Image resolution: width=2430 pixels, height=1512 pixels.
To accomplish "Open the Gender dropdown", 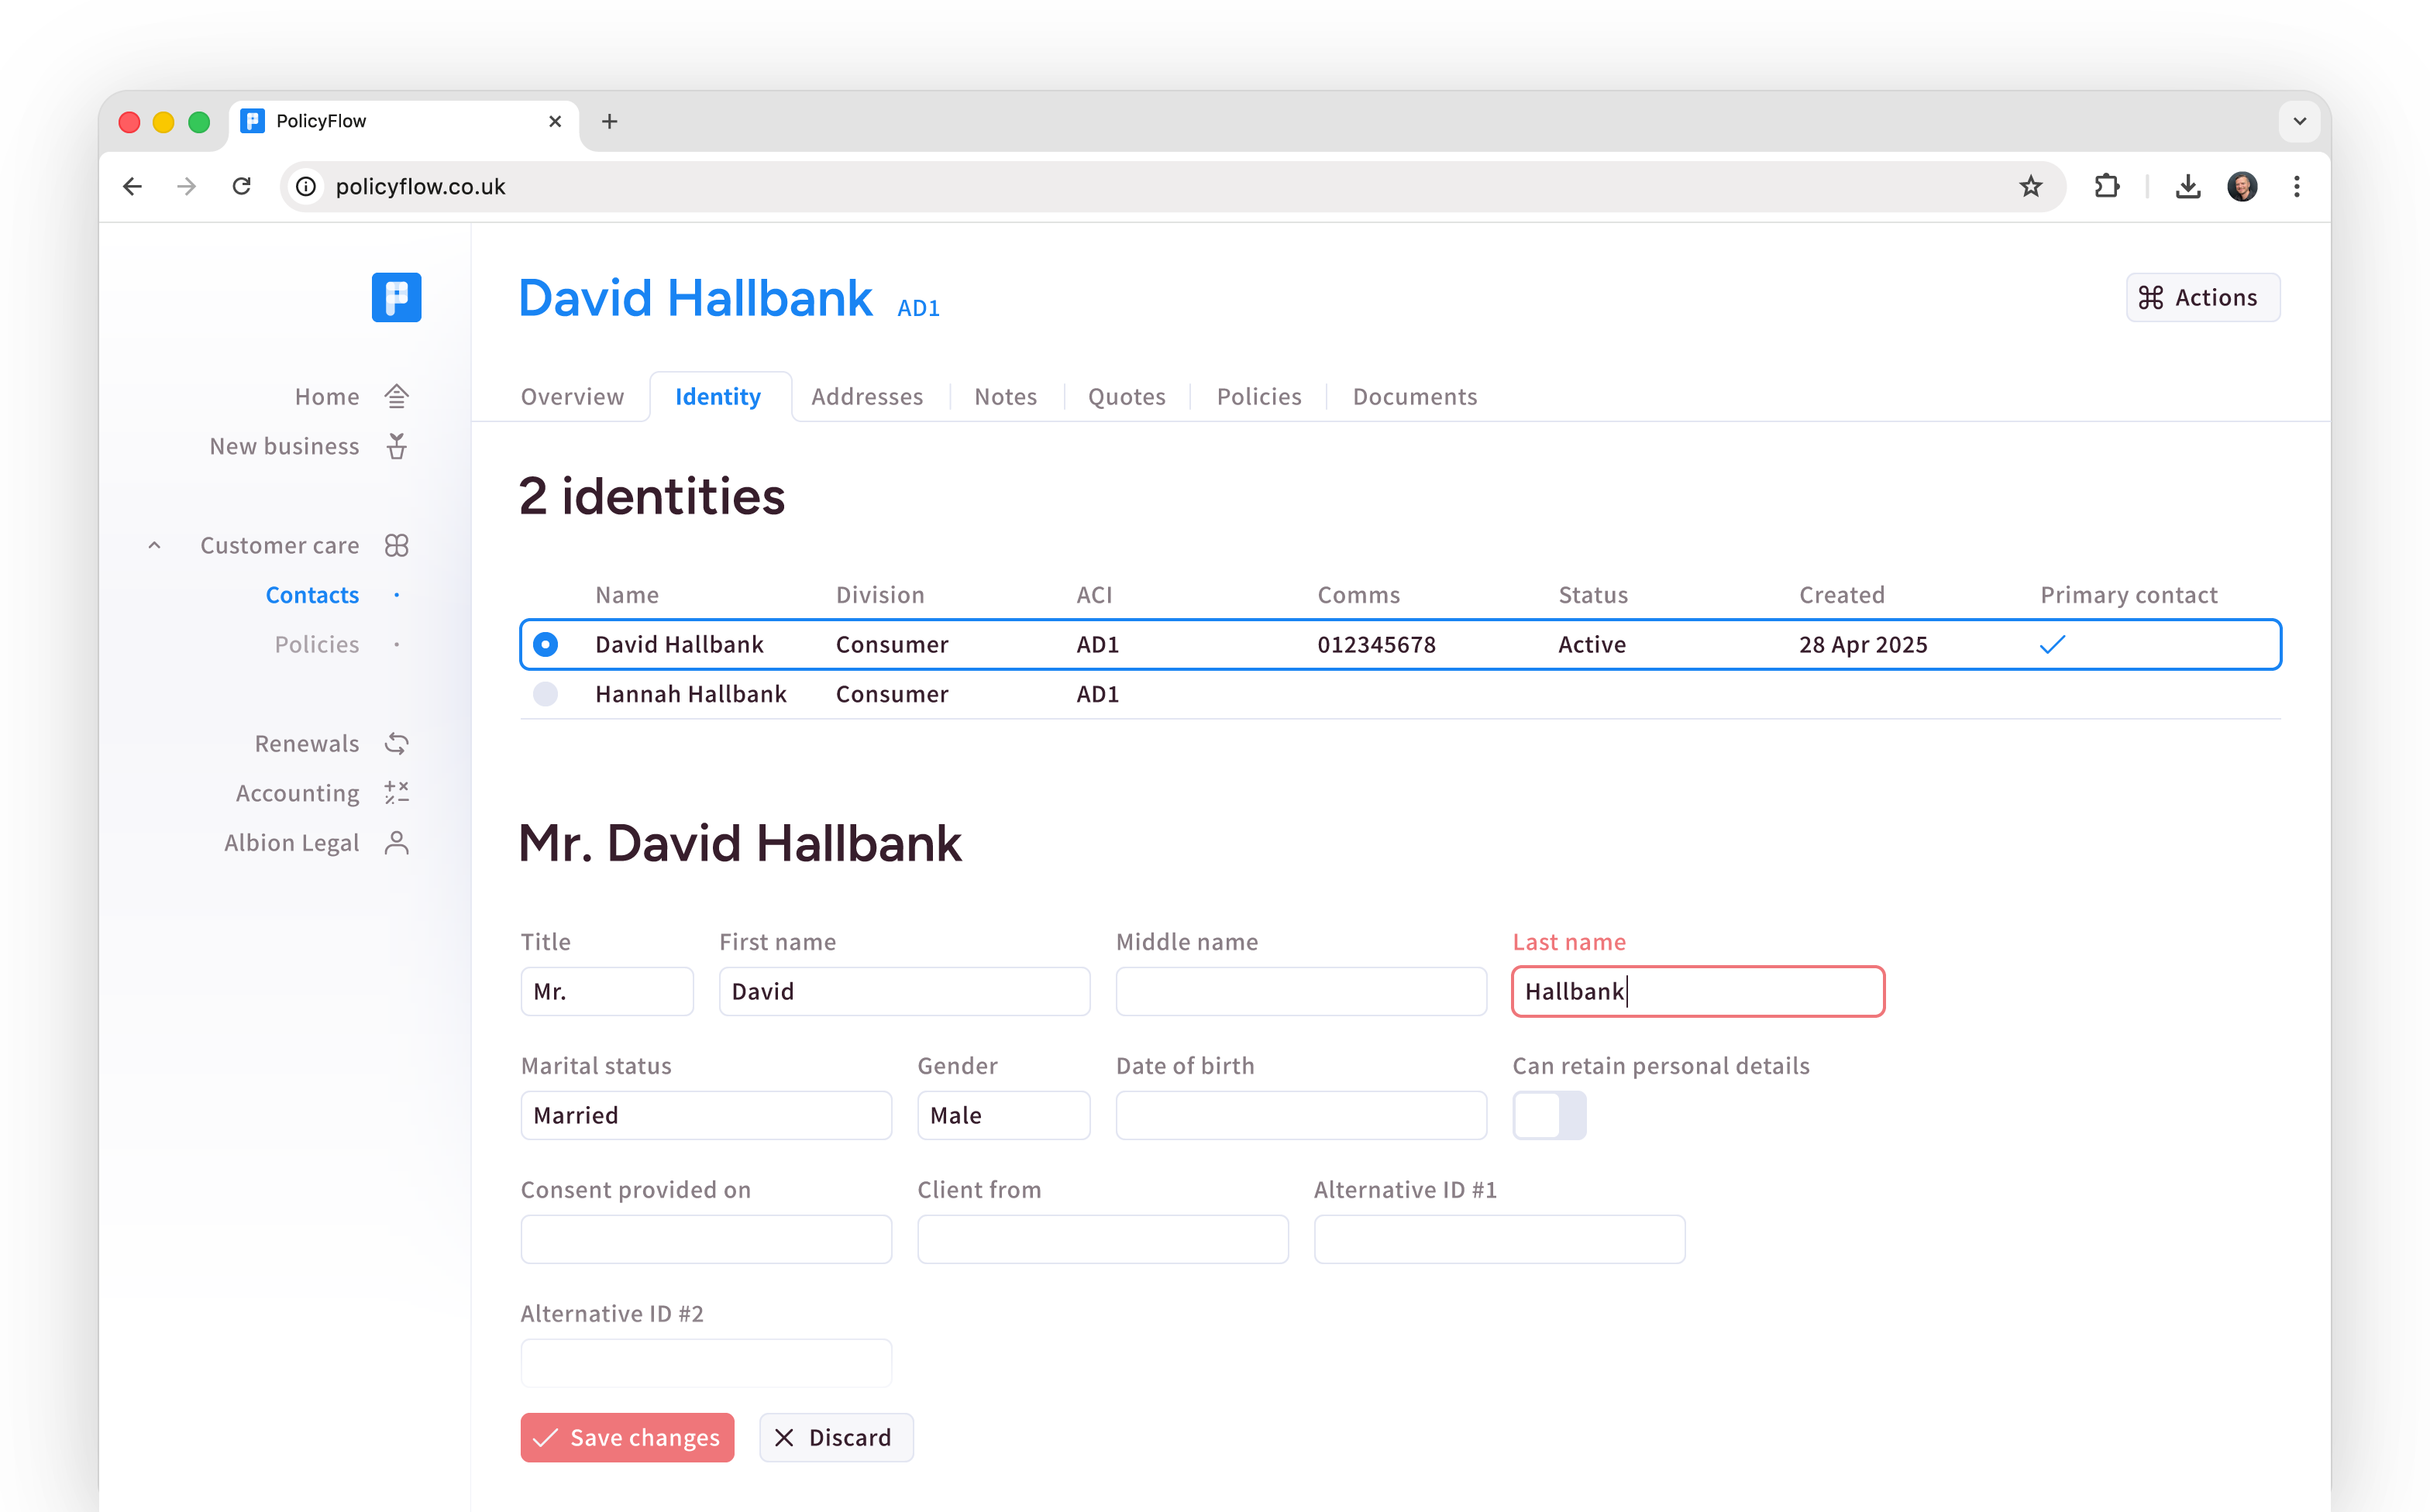I will click(x=1003, y=1115).
